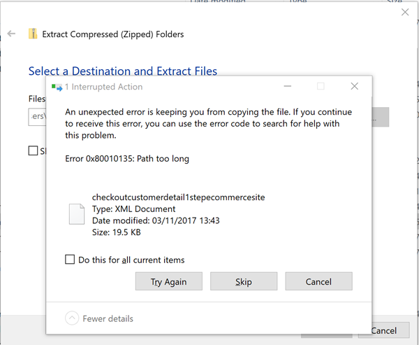Click 'Size: 19.5 KB' text
Image resolution: width=419 pixels, height=345 pixels.
point(116,232)
